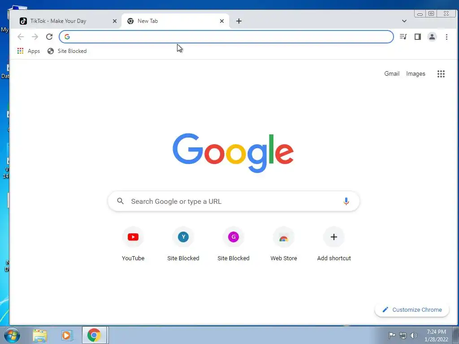Click the Google logo

[233, 153]
